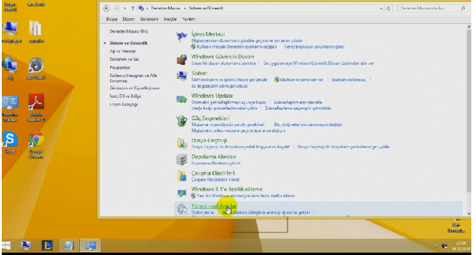The height and width of the screenshot is (255, 476).
Task: Open the recent locations dropdown arrow
Action: click(x=124, y=9)
